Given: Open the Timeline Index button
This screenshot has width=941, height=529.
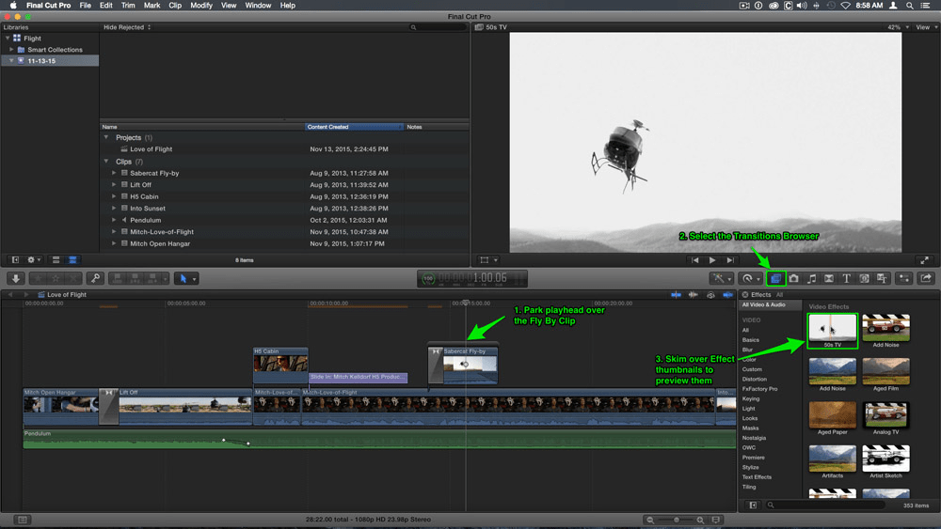Looking at the screenshot, I should tap(23, 520).
